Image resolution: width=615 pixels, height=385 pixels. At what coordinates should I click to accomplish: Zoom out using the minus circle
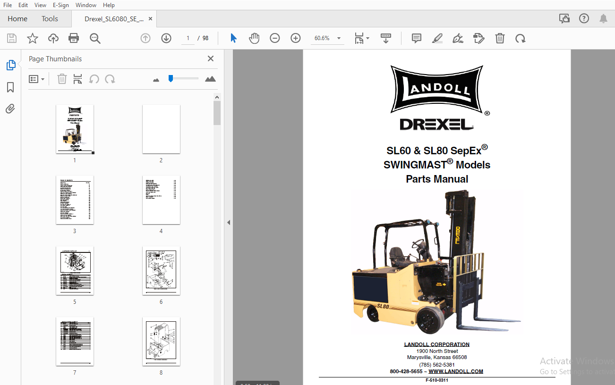point(275,38)
